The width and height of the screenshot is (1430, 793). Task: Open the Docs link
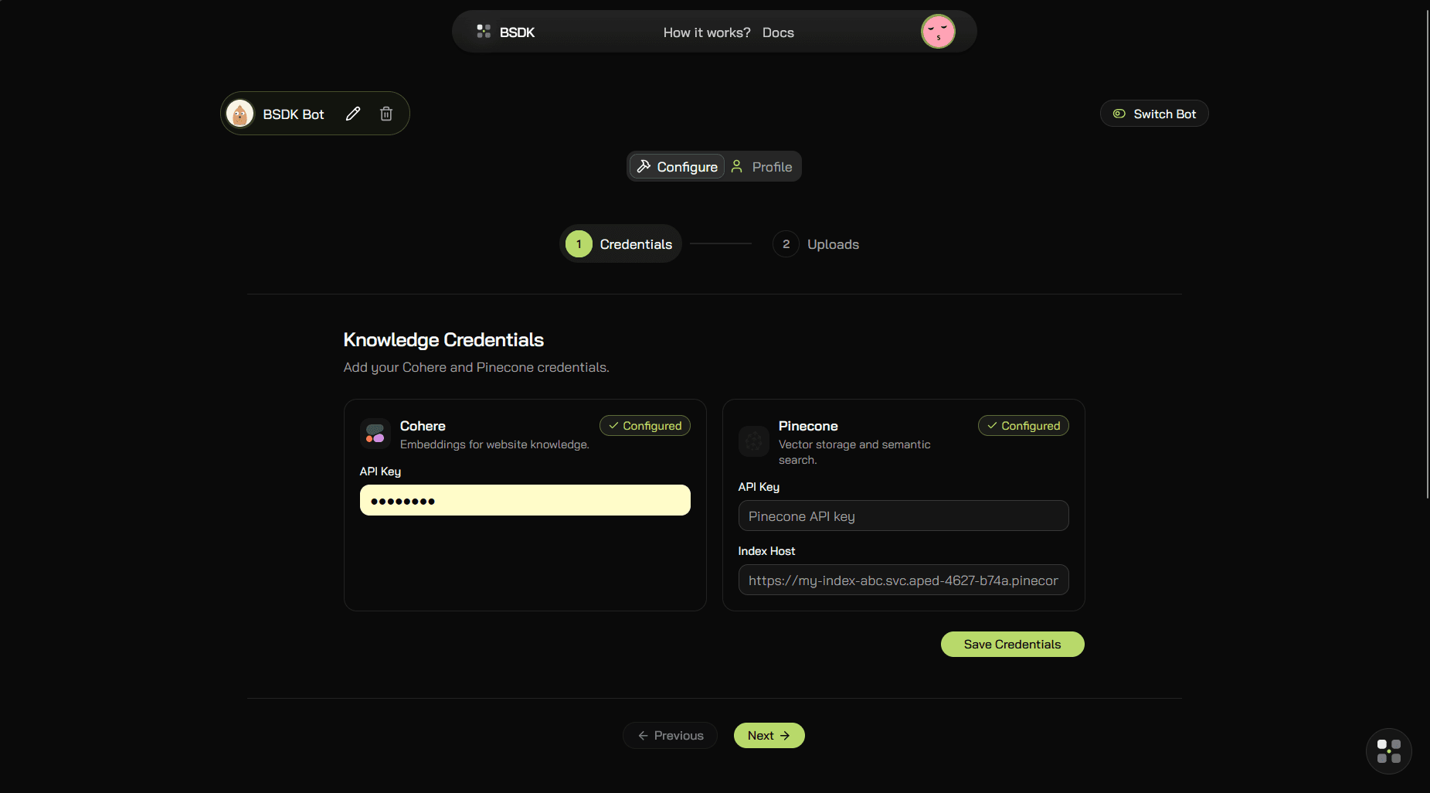pyautogui.click(x=778, y=32)
